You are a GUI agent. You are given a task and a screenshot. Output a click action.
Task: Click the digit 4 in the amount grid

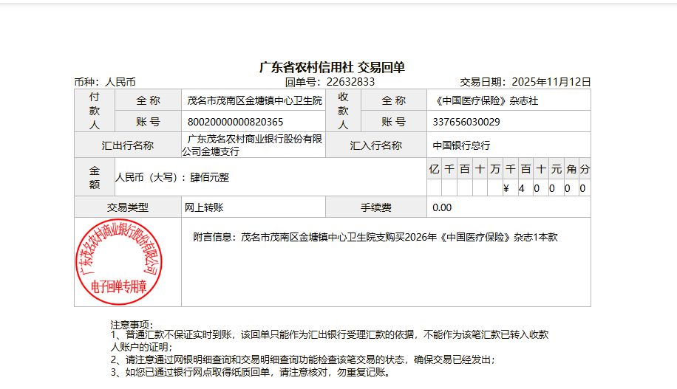pyautogui.click(x=521, y=188)
